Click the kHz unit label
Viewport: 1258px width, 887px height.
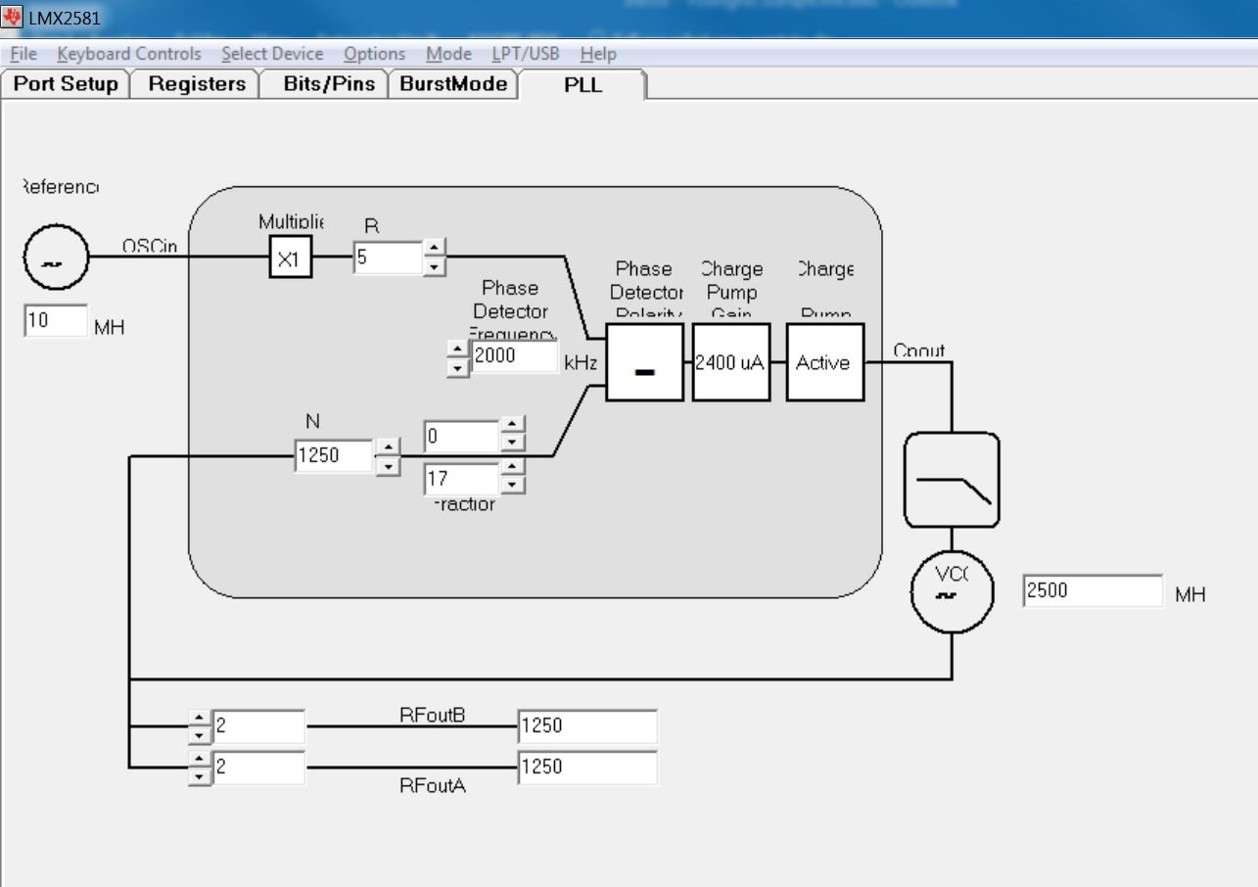[581, 362]
